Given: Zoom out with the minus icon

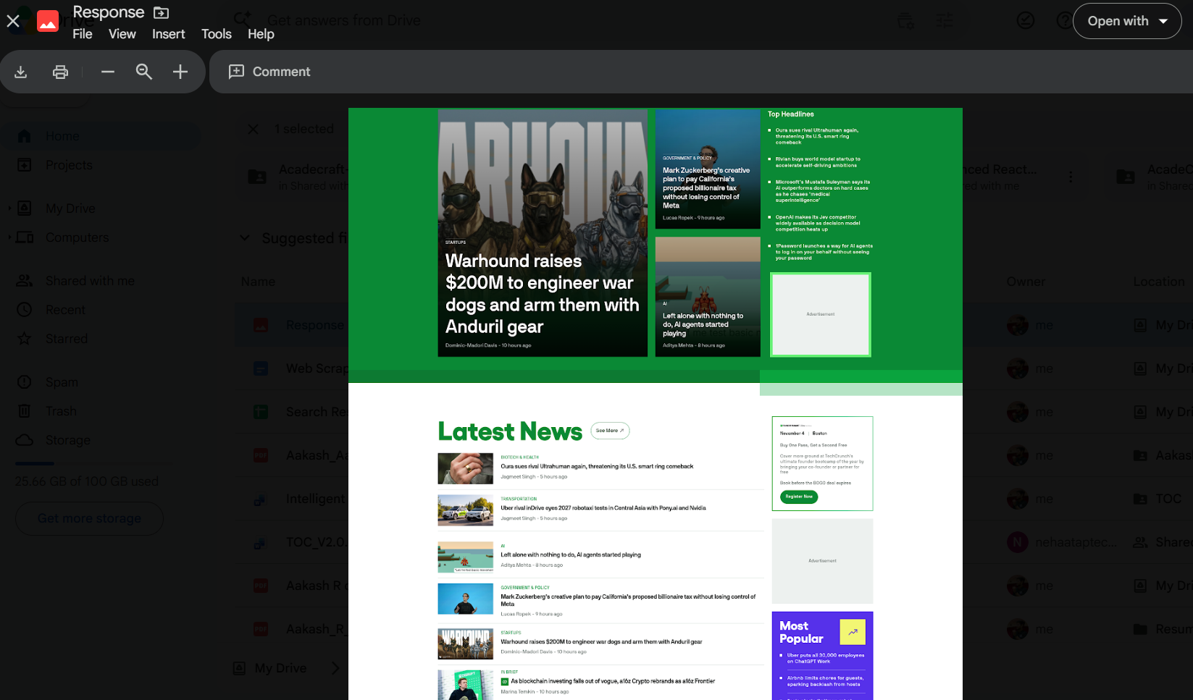Looking at the screenshot, I should point(108,72).
